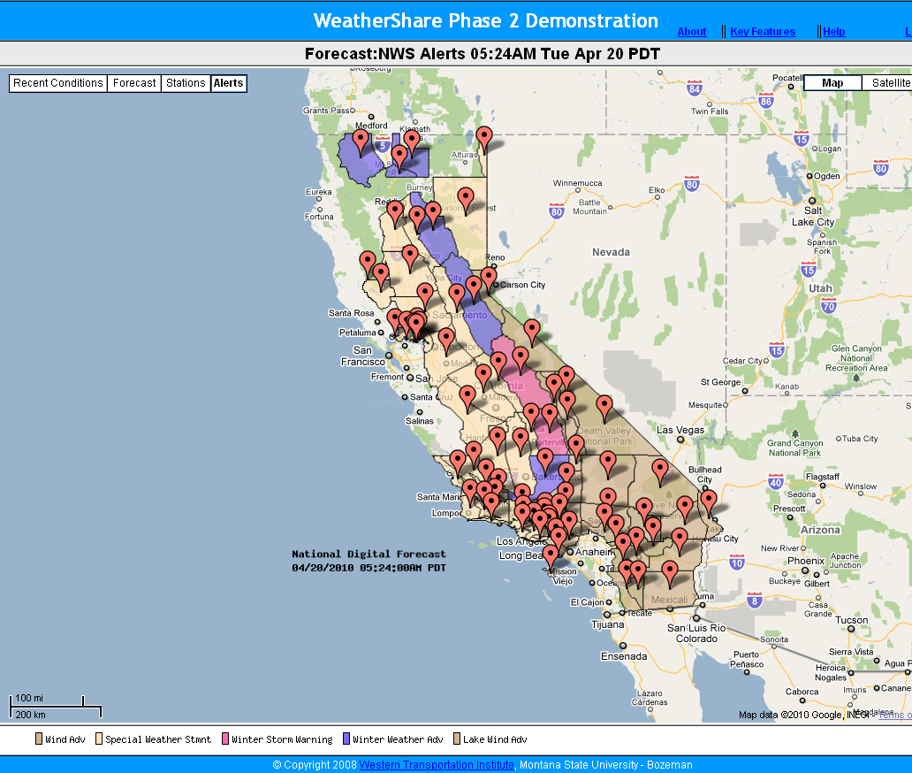Open the About link
The image size is (912, 773).
[x=691, y=32]
